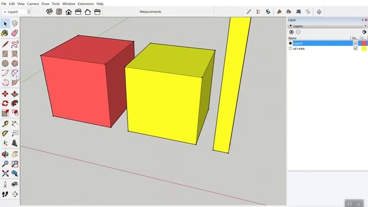Open the Help menu

[x=99, y=4]
